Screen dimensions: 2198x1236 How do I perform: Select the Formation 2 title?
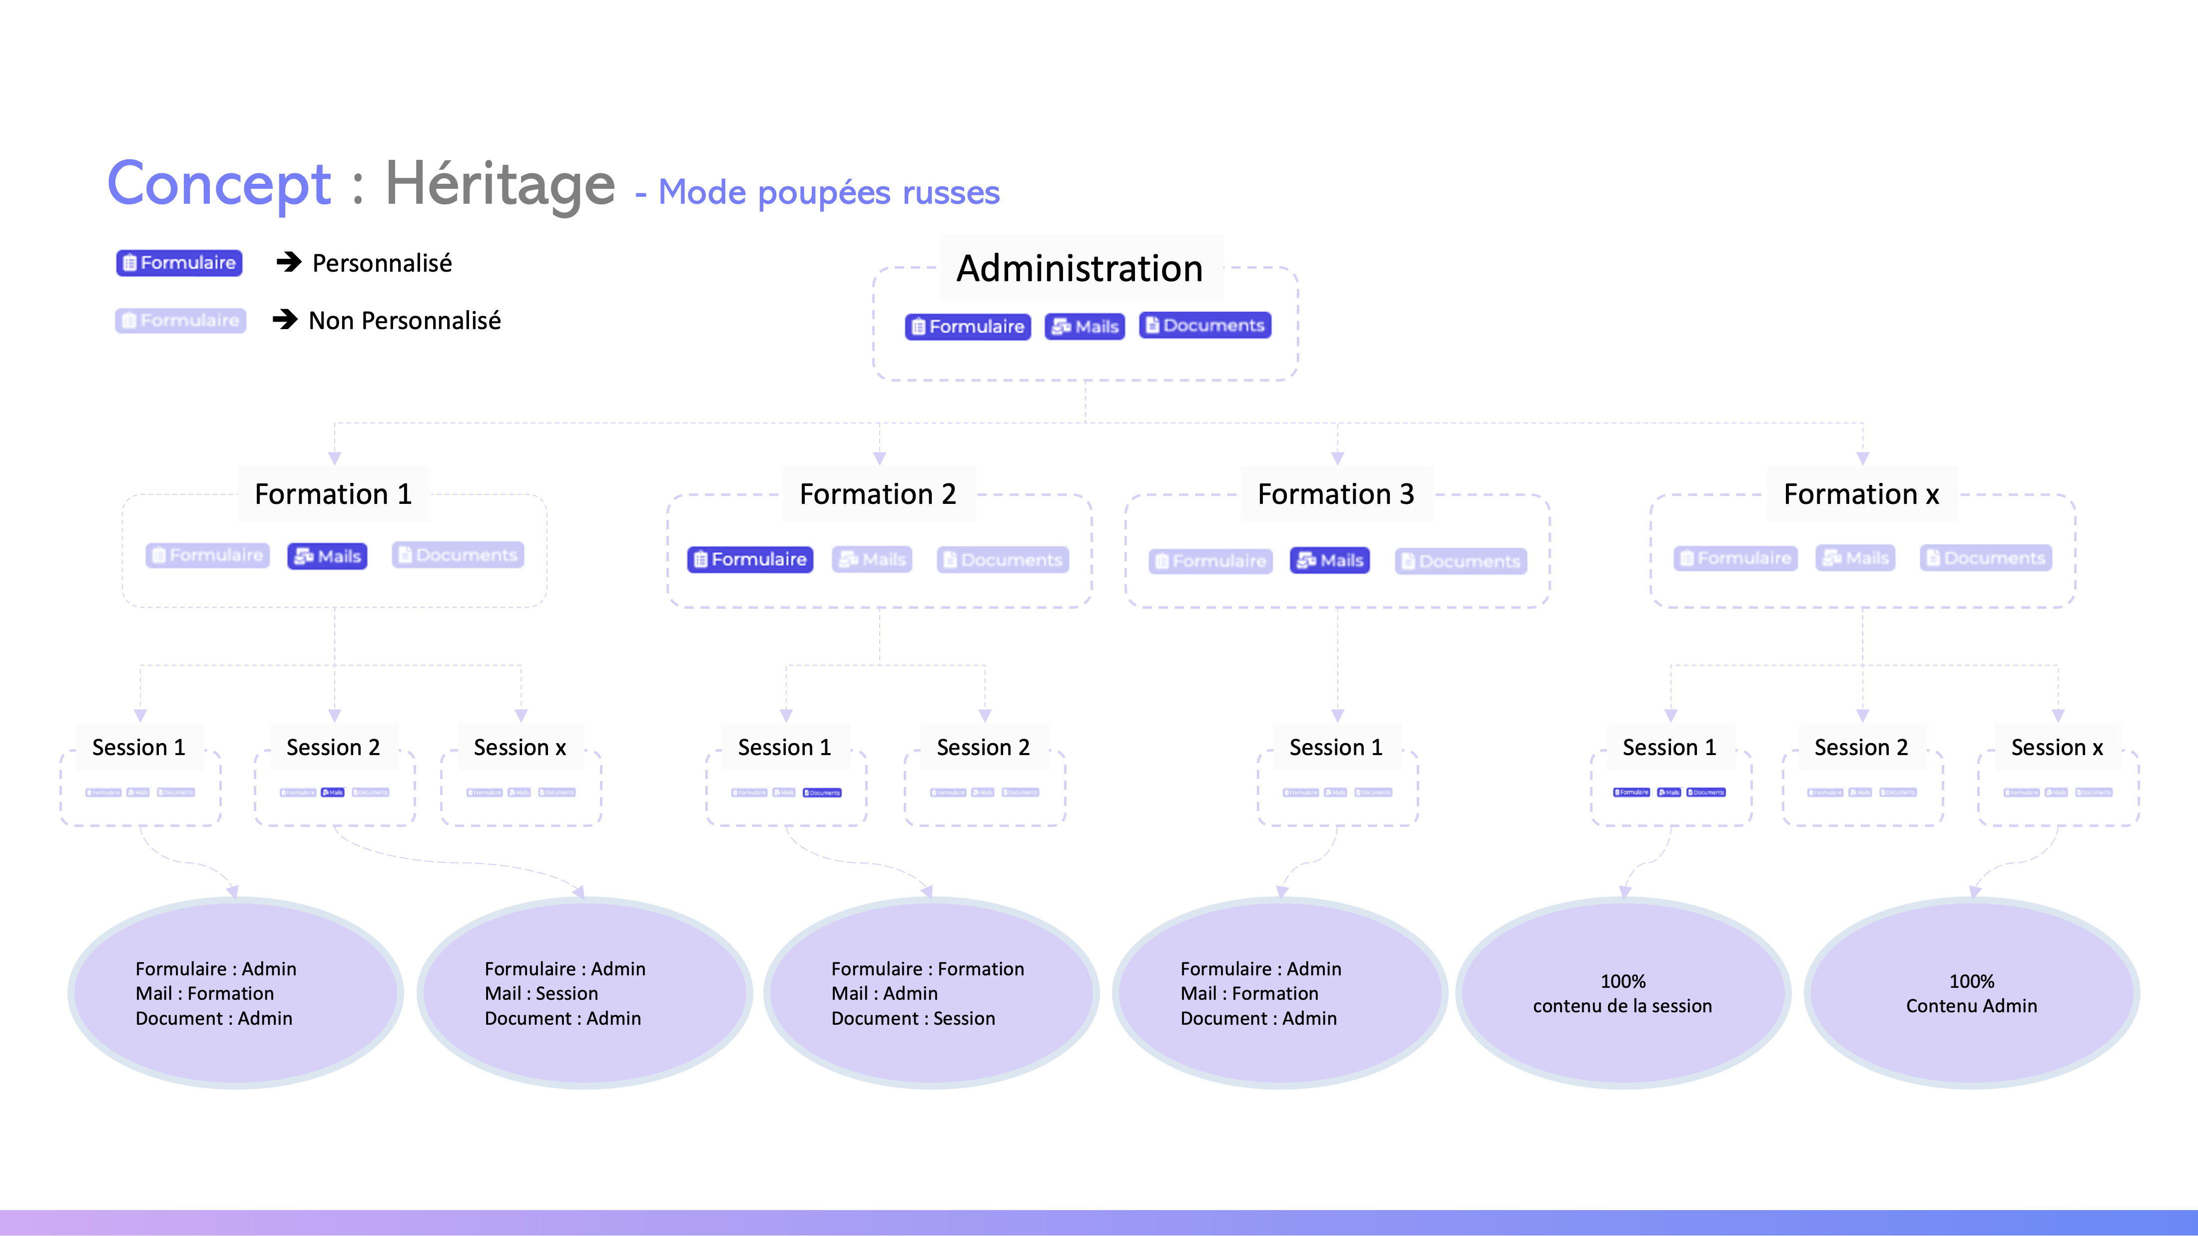pos(877,494)
